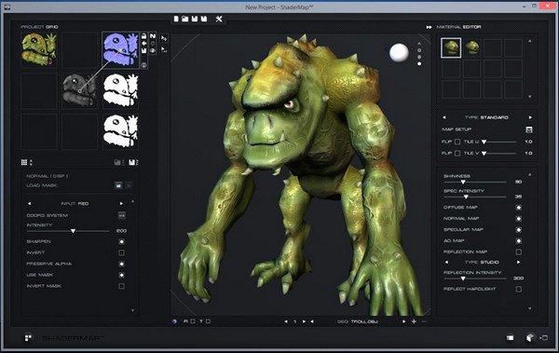The height and width of the screenshot is (353, 559).
Task: Click the info circle icon under node tools
Action: (143, 65)
